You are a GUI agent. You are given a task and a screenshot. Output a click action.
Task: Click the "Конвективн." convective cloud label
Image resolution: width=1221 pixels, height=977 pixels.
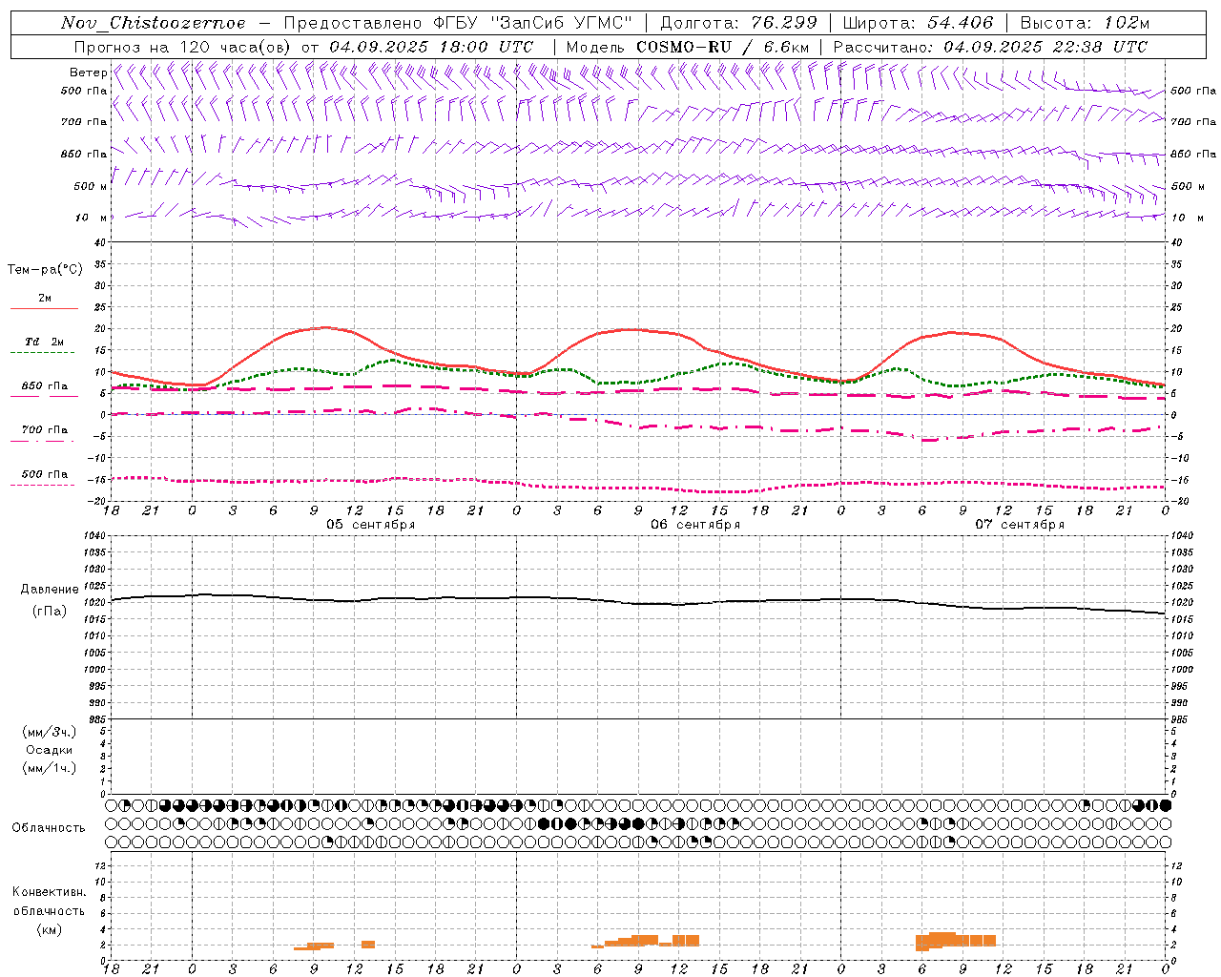click(x=49, y=892)
